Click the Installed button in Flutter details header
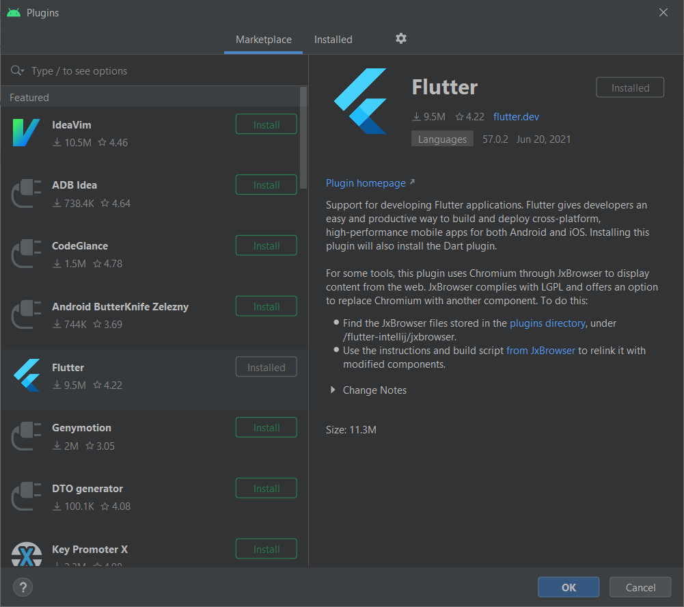 point(630,87)
